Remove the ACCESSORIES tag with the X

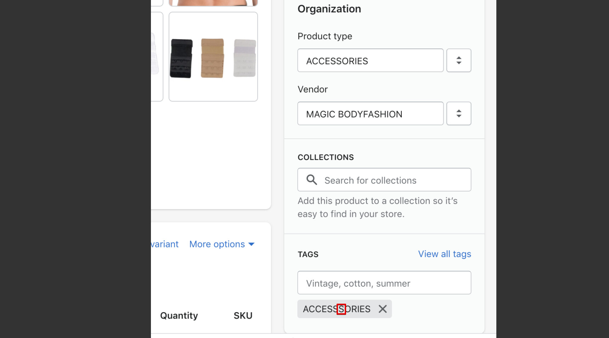click(x=382, y=309)
